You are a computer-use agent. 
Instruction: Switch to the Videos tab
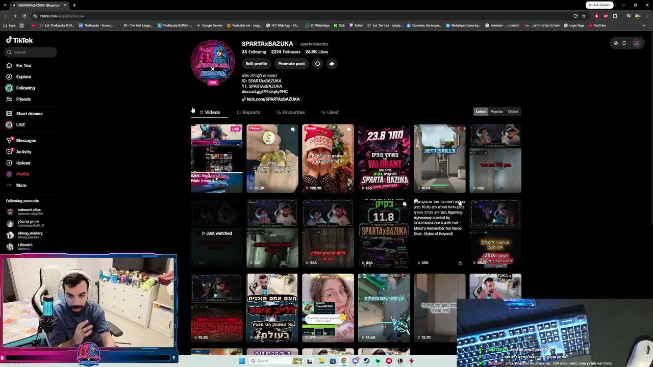pyautogui.click(x=210, y=112)
